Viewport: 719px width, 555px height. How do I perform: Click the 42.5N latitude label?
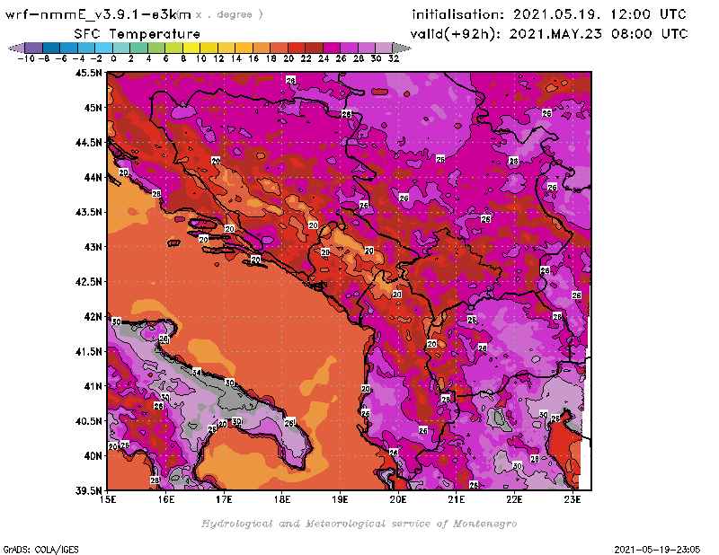[x=88, y=282]
